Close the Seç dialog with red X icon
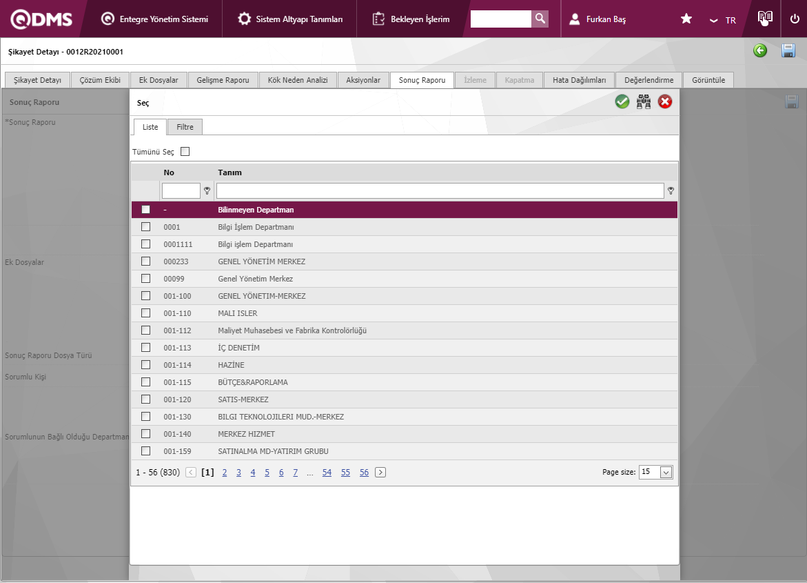This screenshot has width=807, height=583. [x=665, y=102]
